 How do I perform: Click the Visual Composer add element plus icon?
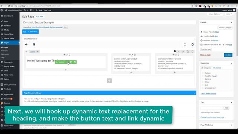coord(26,44)
